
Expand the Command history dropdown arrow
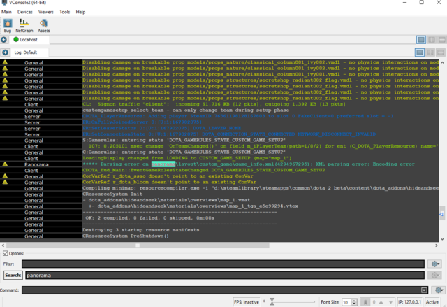click(x=424, y=290)
